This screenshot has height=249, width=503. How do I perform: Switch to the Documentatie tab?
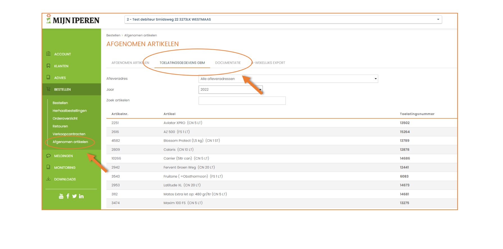[228, 63]
